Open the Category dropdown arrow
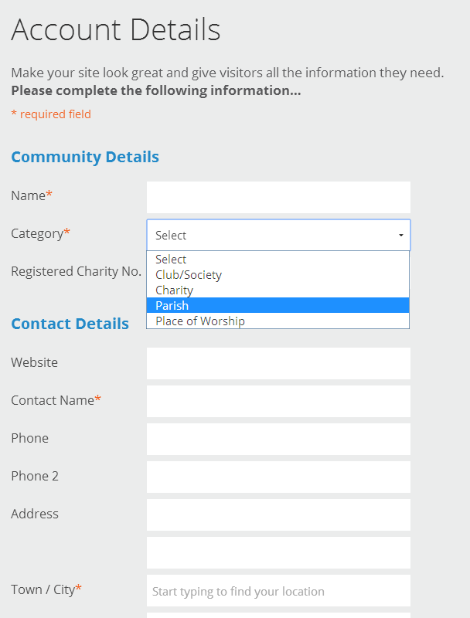 (400, 235)
